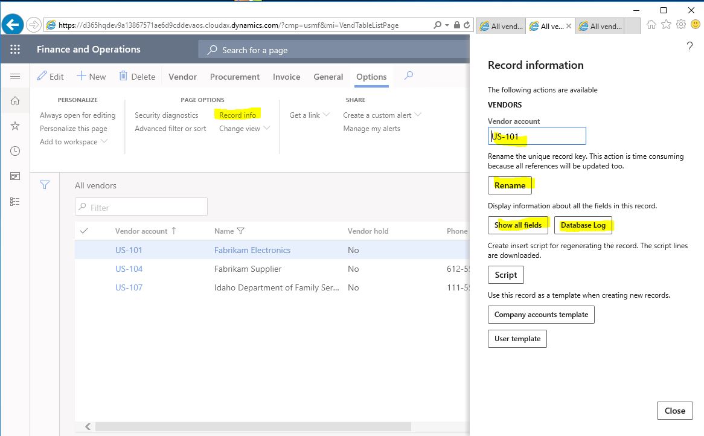Screen dimensions: 704x436
Task: Toggle the hamburger navigation pane icon
Action: pyautogui.click(x=15, y=76)
